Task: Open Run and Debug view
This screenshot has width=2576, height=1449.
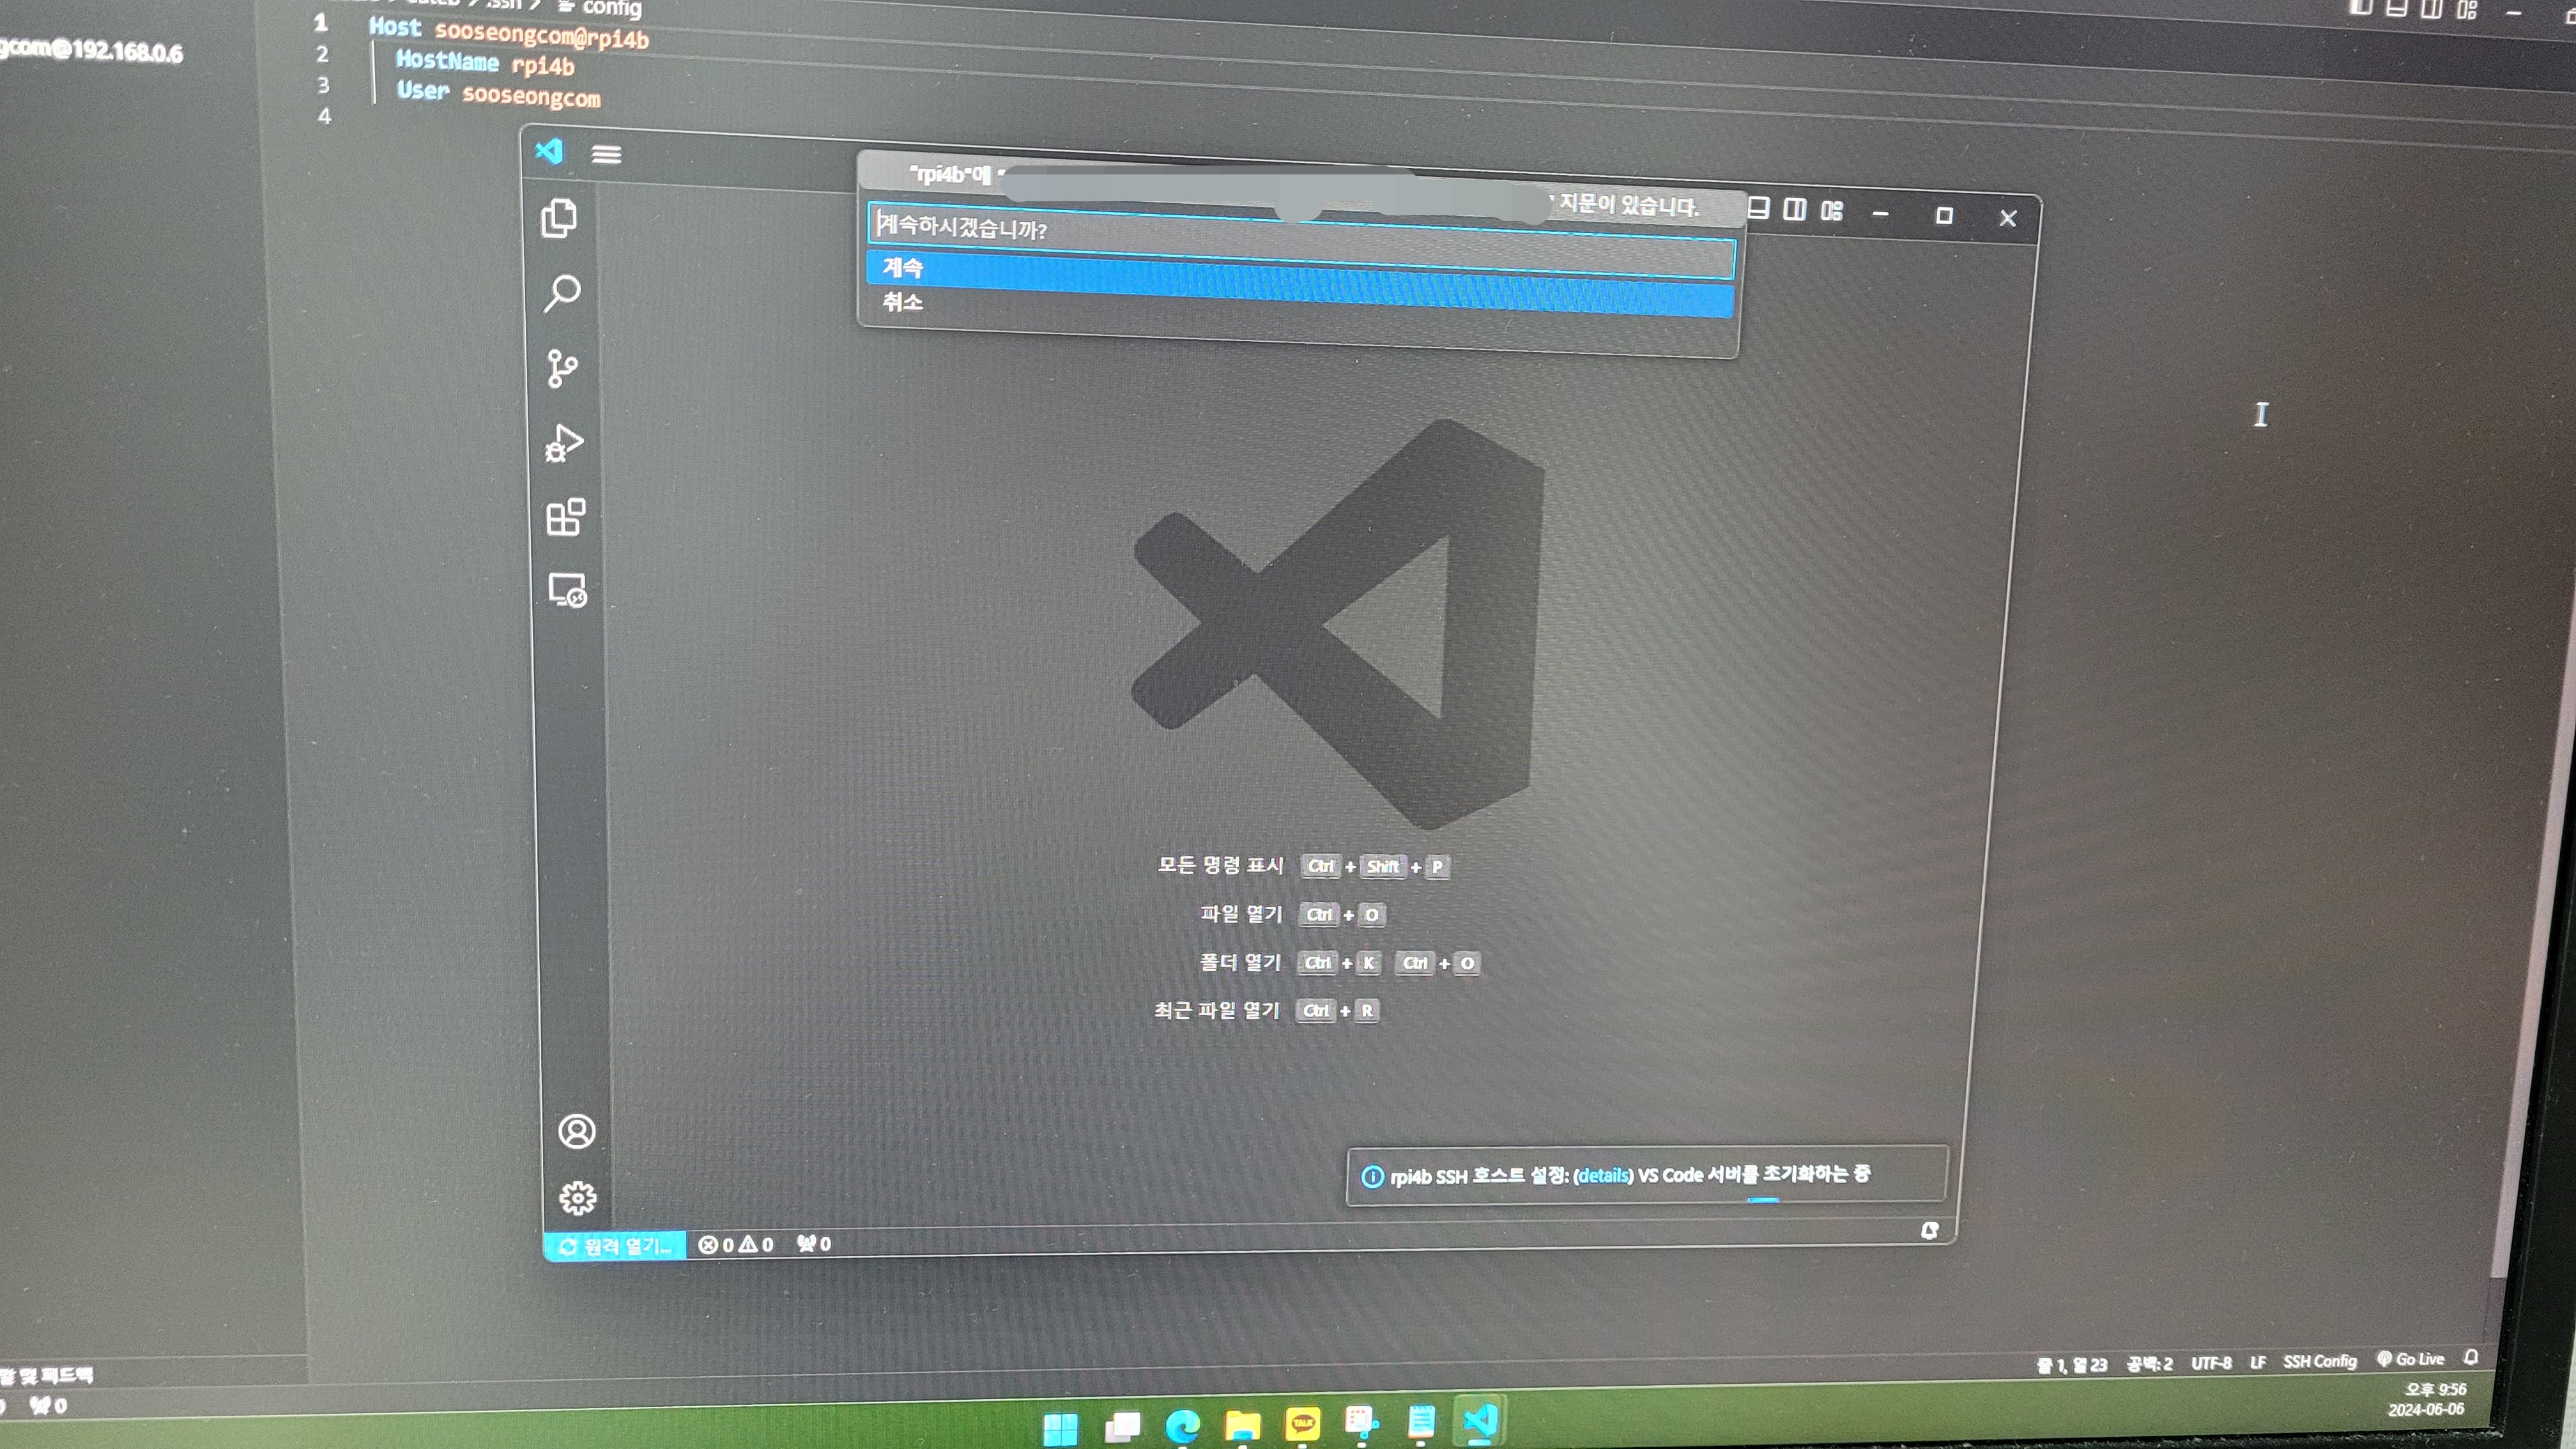Action: pyautogui.click(x=564, y=443)
